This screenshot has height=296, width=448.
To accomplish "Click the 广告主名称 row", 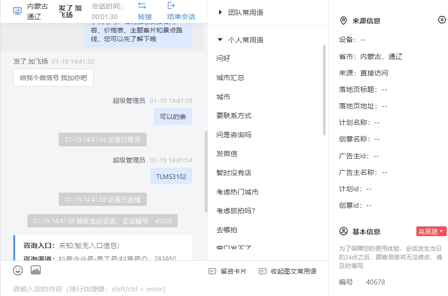I will click(363, 172).
